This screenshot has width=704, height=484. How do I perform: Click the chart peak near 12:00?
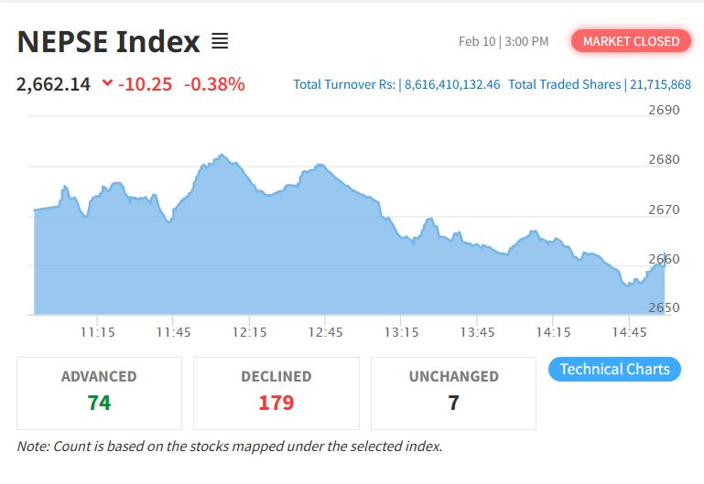pyautogui.click(x=221, y=156)
